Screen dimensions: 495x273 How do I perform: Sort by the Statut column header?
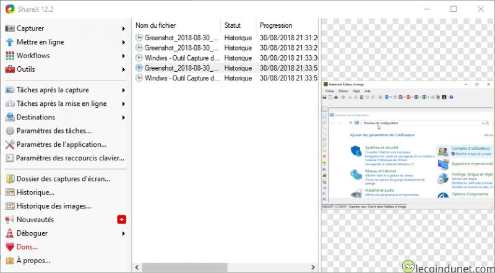[238, 25]
